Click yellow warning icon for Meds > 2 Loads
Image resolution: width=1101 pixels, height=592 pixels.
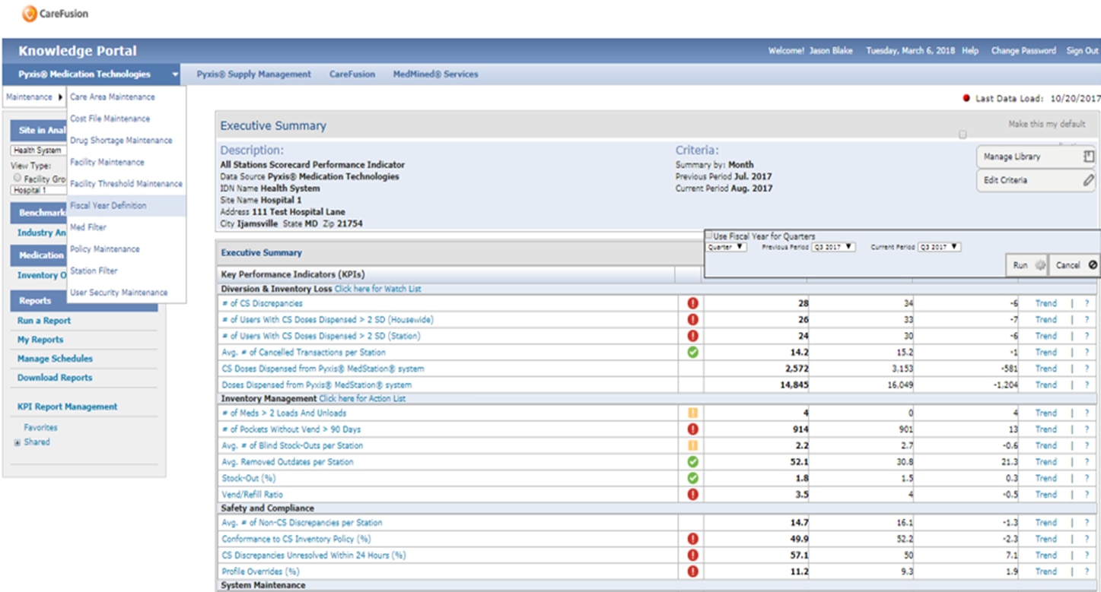pos(692,413)
